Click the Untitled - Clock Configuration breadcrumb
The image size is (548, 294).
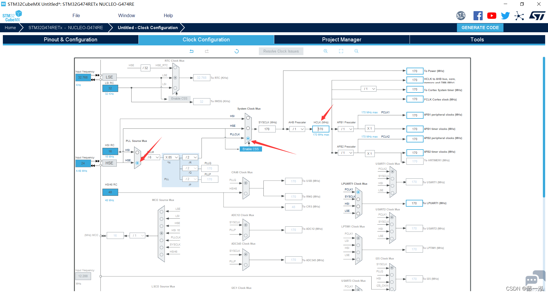pos(148,28)
